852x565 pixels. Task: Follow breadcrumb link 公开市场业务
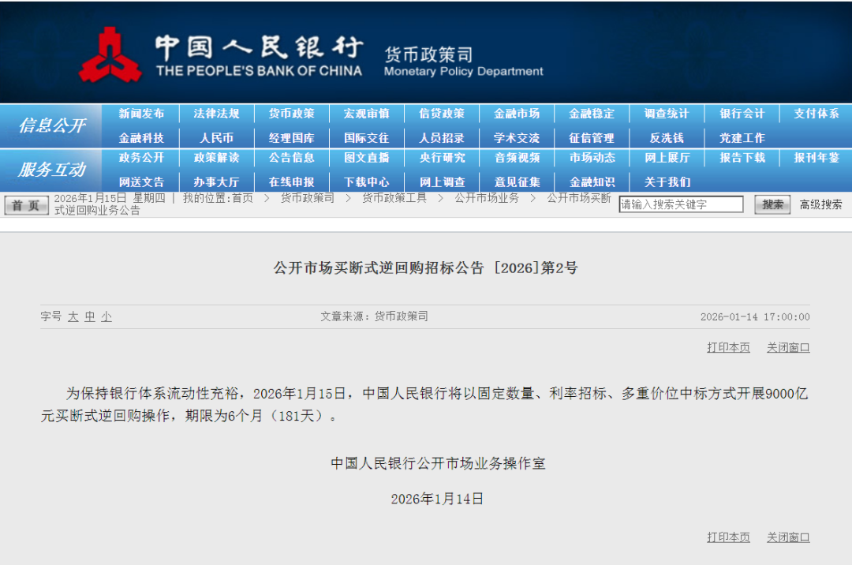(486, 198)
